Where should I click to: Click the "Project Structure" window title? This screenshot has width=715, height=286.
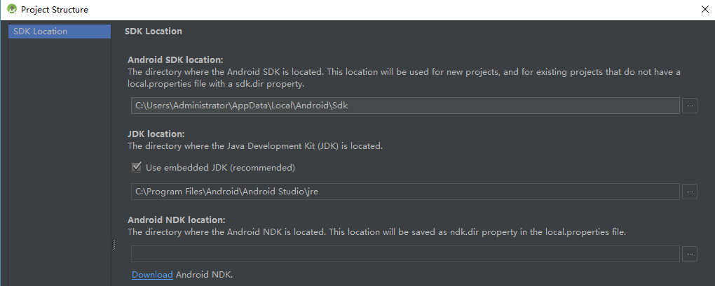click(x=55, y=10)
